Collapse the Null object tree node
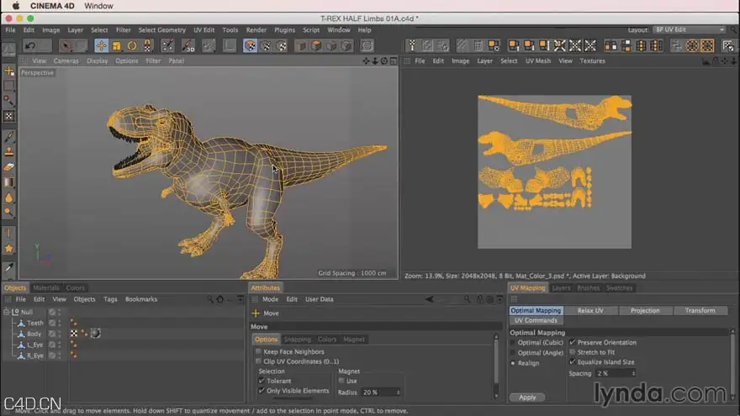Screen dimensions: 740x416 tap(6, 312)
